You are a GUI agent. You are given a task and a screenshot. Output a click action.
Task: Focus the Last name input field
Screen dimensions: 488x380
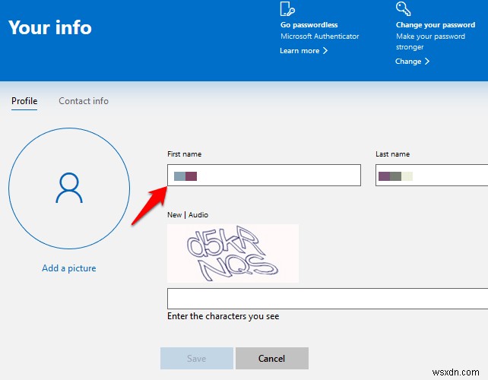click(x=432, y=176)
